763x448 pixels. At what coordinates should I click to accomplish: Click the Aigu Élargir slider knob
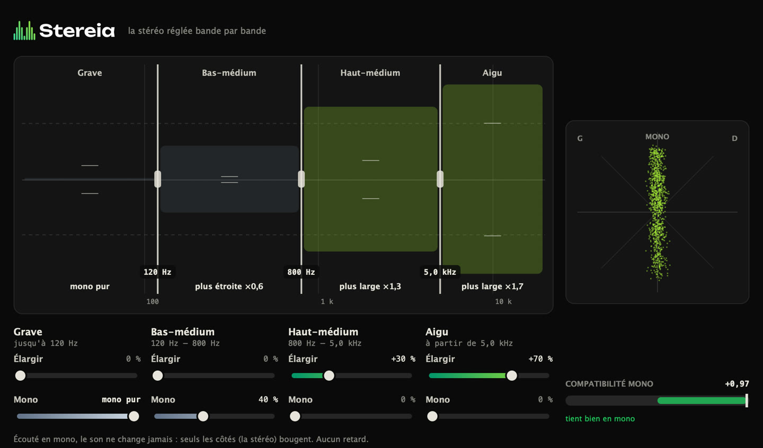[512, 375]
